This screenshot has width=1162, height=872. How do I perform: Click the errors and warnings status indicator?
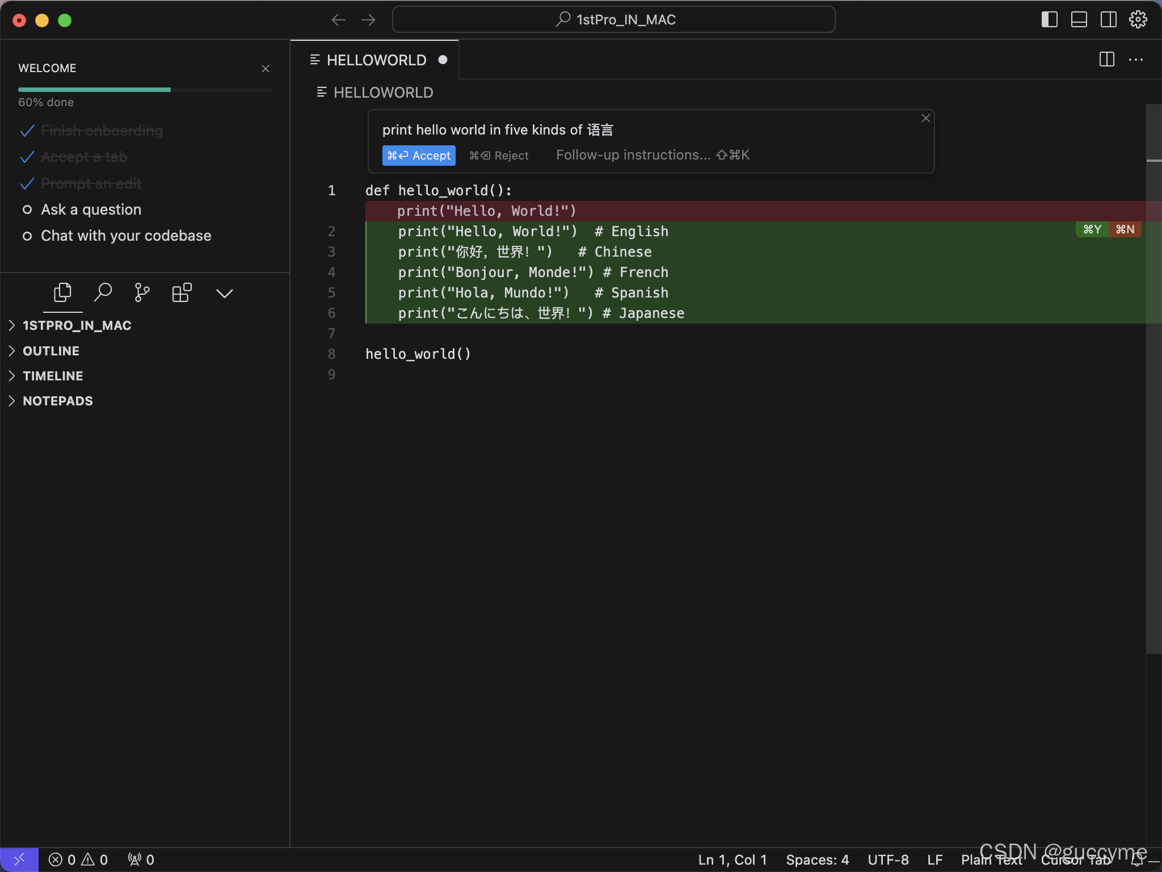[x=78, y=860]
